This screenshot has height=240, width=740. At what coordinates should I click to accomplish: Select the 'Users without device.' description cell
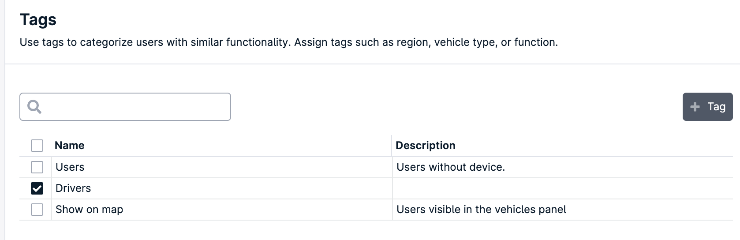pyautogui.click(x=451, y=167)
